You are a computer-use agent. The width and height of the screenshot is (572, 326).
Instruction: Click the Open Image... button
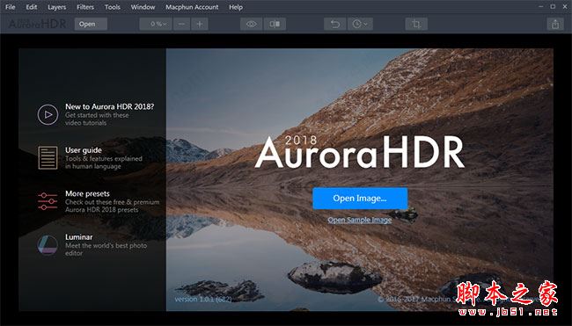point(360,199)
